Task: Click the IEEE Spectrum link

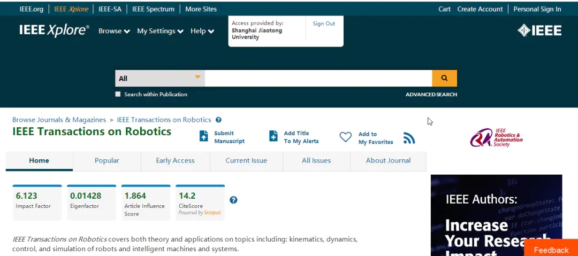Action: (154, 9)
